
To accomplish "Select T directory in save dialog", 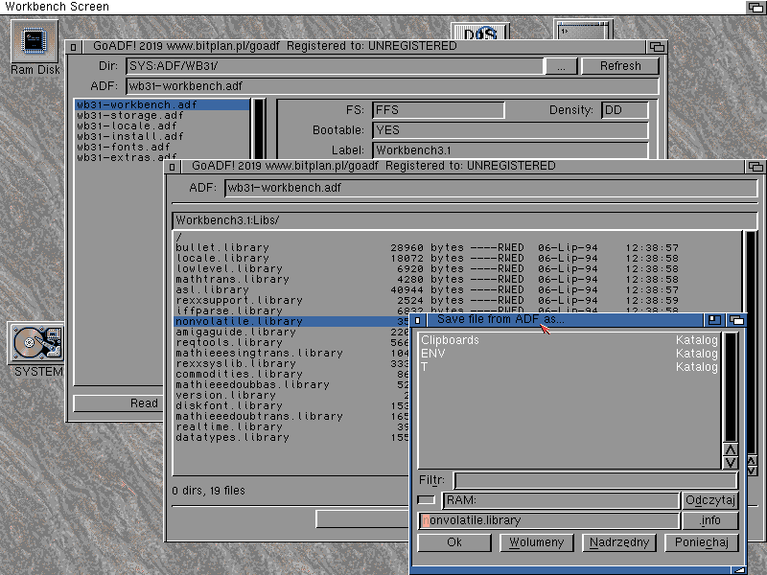I will click(569, 366).
